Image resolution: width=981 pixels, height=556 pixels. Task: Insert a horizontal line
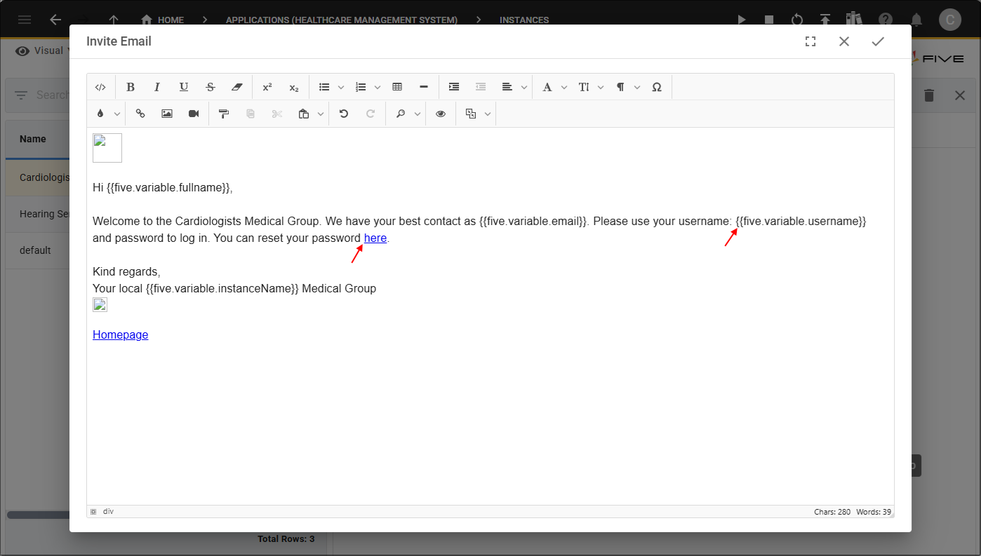point(423,86)
